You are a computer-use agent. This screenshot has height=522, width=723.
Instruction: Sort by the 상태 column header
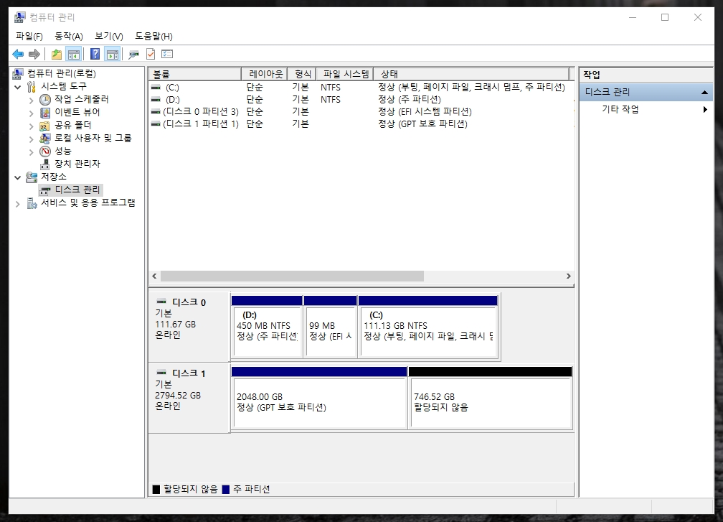click(x=471, y=74)
